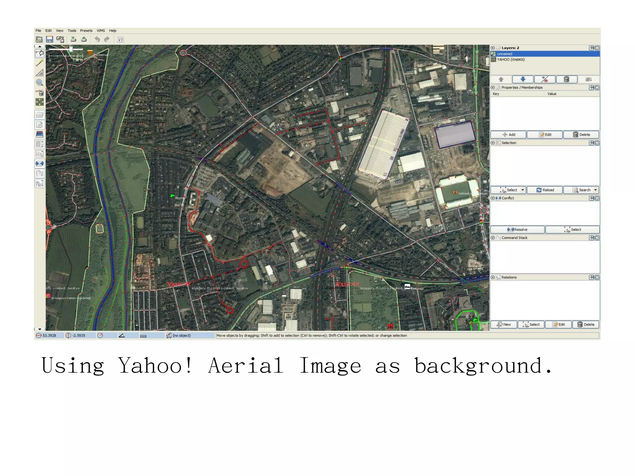Pick the Extrude triangle tool
Screen dimensions: 635x476
(x=40, y=73)
